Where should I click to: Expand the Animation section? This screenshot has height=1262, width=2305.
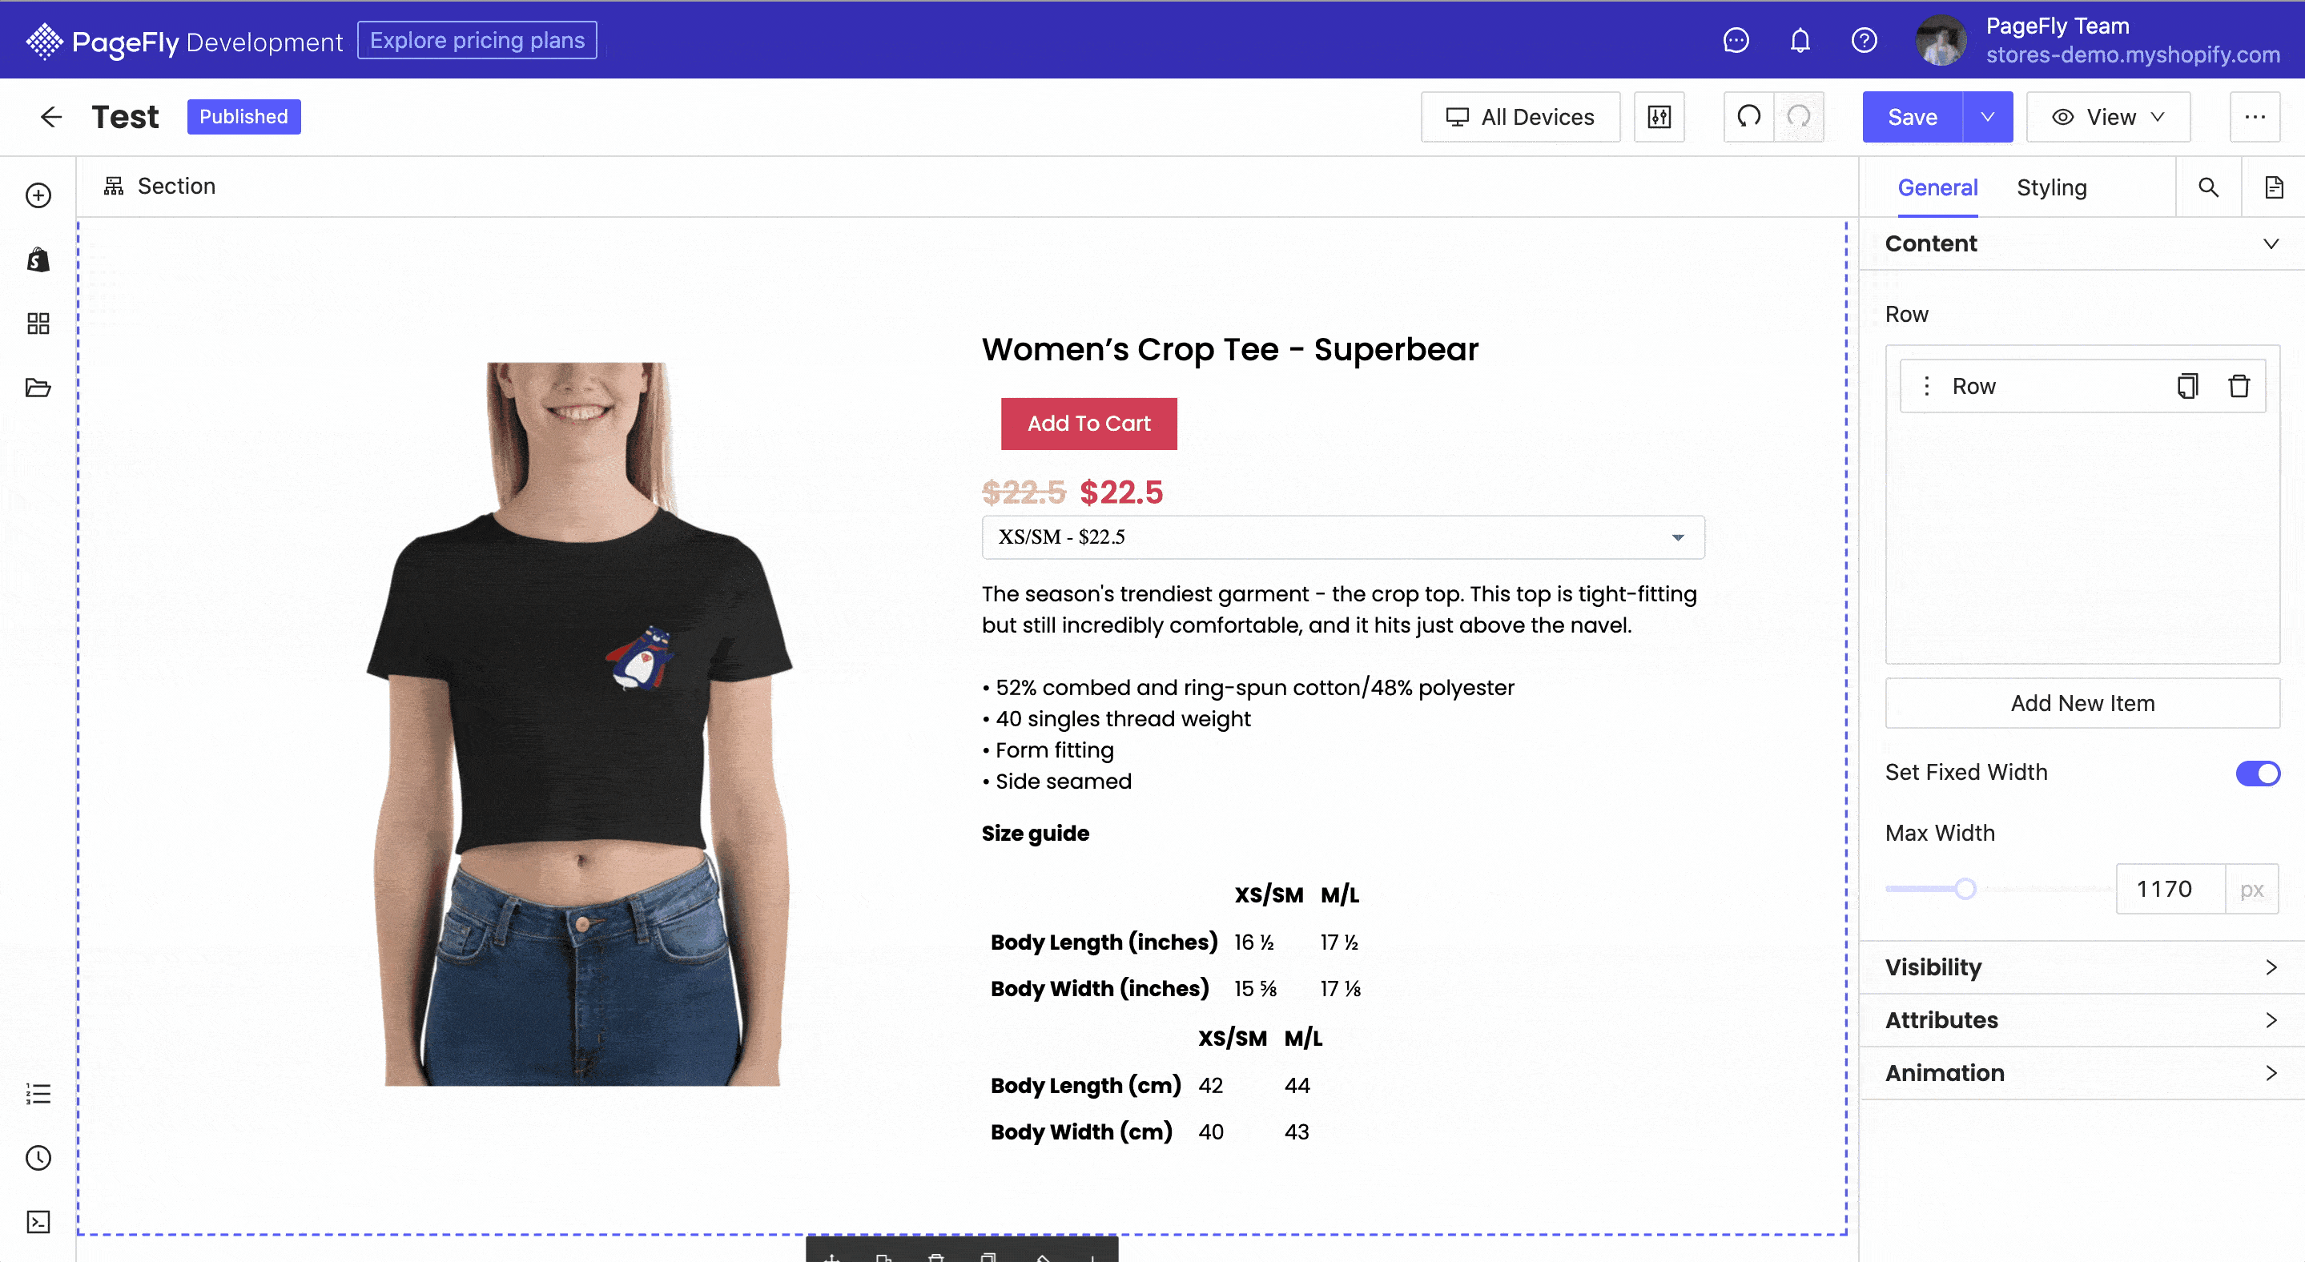[x=2082, y=1072]
